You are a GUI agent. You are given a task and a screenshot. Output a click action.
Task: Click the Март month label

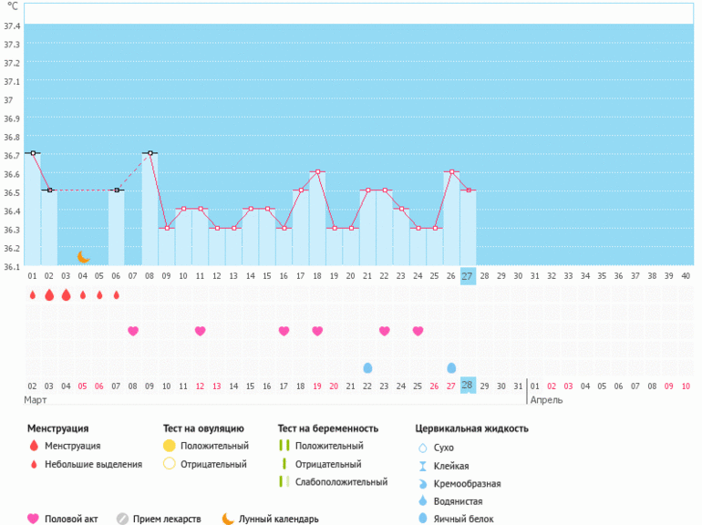(38, 400)
